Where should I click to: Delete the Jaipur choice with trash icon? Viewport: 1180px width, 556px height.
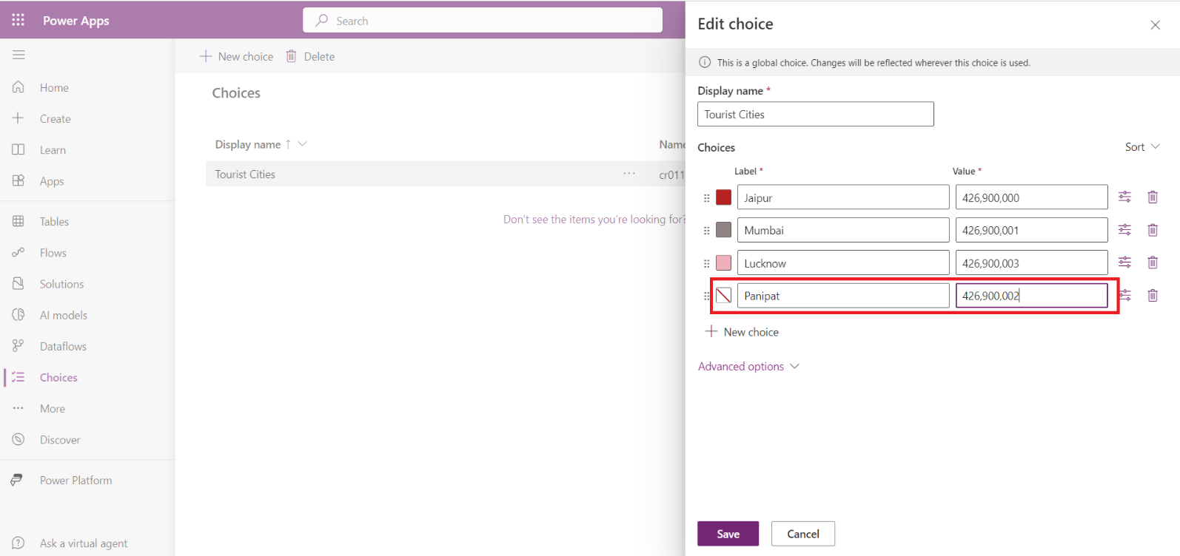click(x=1152, y=197)
